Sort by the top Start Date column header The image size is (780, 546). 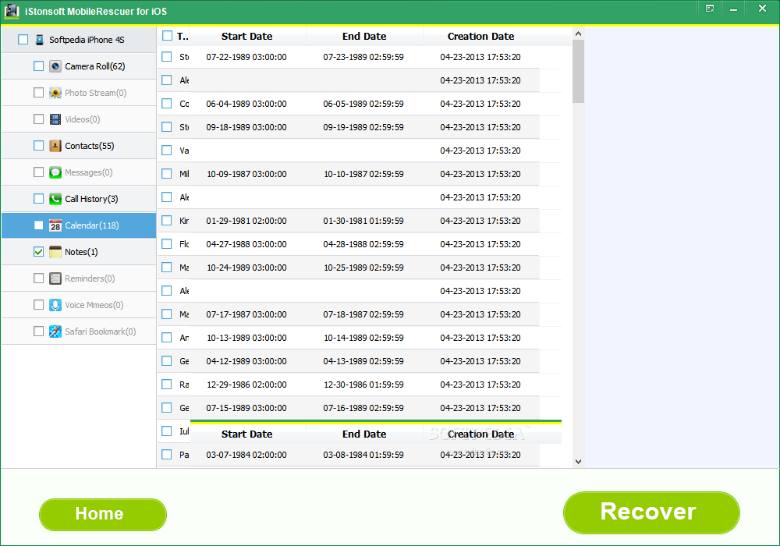[x=246, y=37]
